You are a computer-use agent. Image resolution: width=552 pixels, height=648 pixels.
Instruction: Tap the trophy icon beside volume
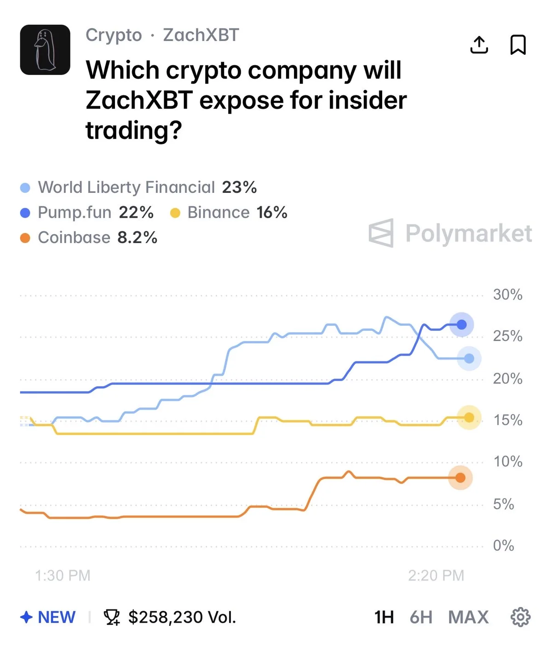(x=112, y=617)
